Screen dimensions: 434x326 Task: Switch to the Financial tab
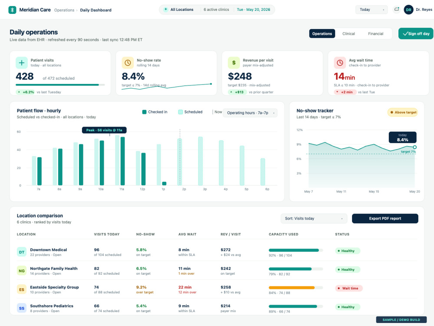(375, 33)
